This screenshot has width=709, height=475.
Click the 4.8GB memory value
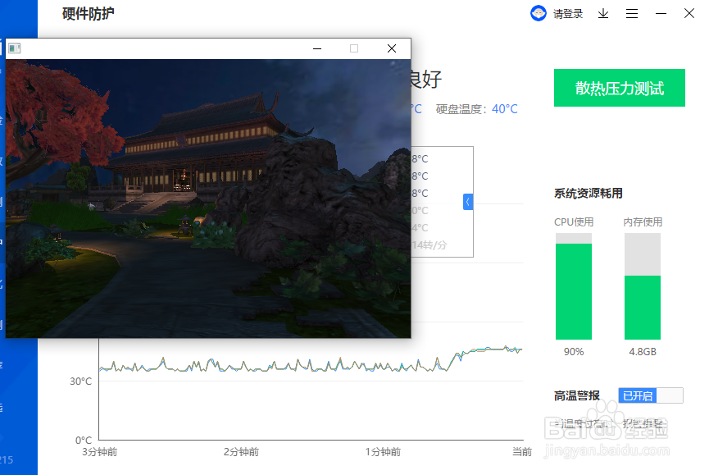coord(642,351)
